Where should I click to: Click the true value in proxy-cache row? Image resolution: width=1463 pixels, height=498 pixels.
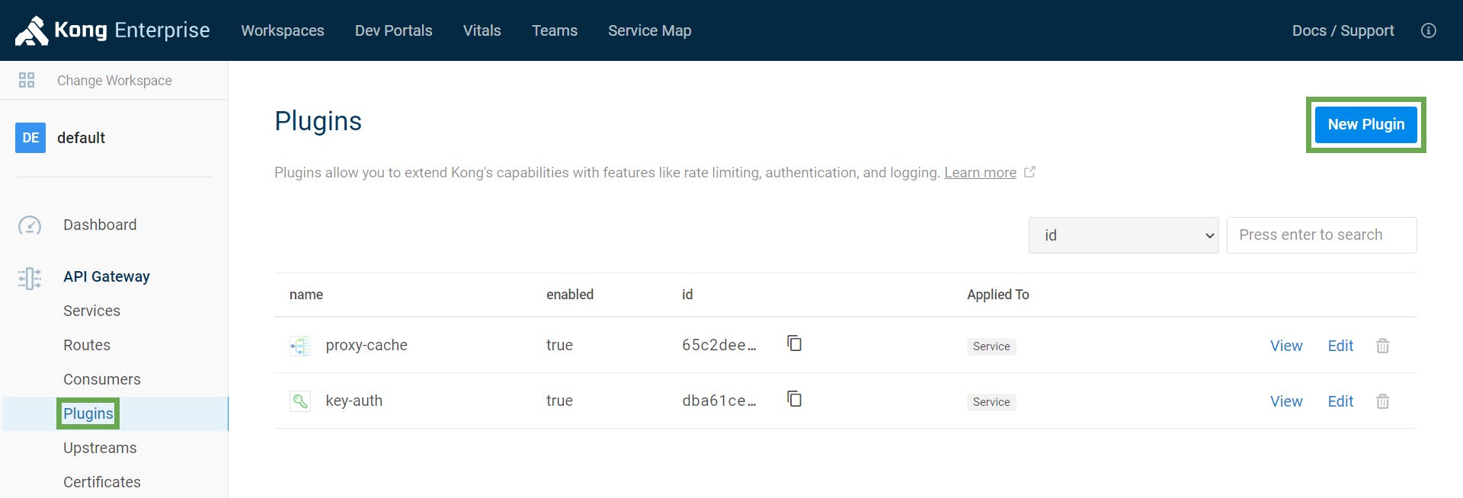(559, 345)
